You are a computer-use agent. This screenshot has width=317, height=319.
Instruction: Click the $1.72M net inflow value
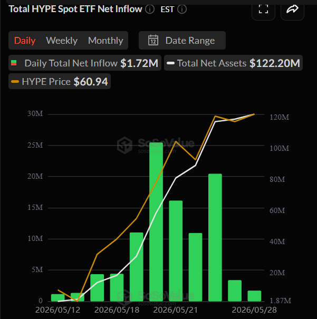(139, 63)
